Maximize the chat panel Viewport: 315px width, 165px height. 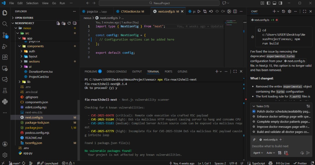pos(304,11)
